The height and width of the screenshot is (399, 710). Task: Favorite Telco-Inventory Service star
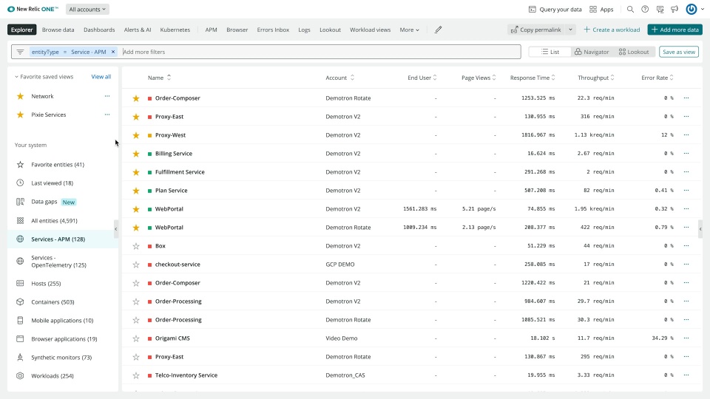[x=136, y=375]
